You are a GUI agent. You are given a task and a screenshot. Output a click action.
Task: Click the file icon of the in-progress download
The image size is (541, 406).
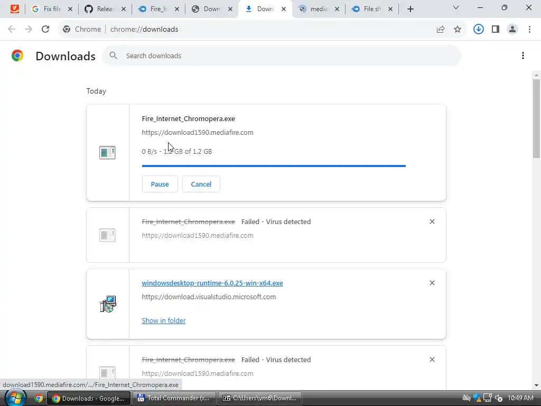pos(107,152)
